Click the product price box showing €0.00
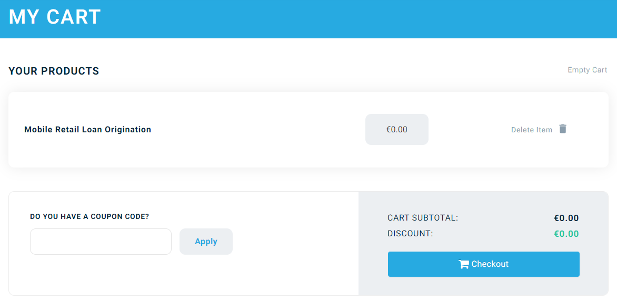This screenshot has height=303, width=617. [x=396, y=129]
